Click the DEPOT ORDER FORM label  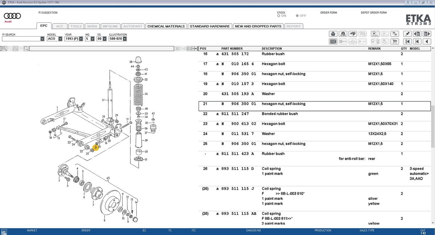pyautogui.click(x=374, y=13)
